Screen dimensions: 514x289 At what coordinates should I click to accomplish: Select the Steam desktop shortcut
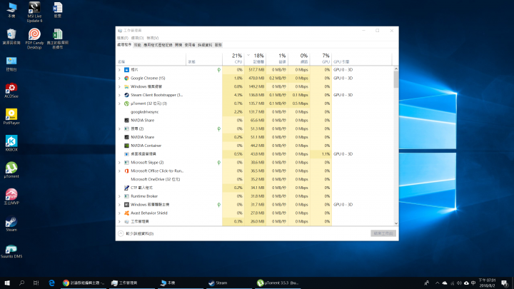point(11,223)
